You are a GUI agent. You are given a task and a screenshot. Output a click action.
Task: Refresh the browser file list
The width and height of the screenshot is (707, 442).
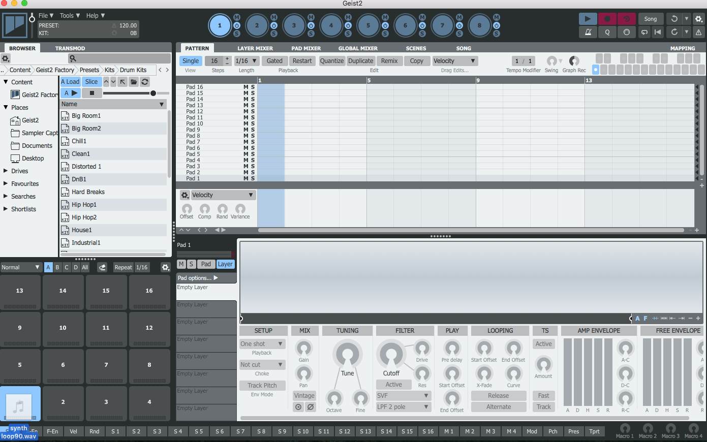coord(145,82)
